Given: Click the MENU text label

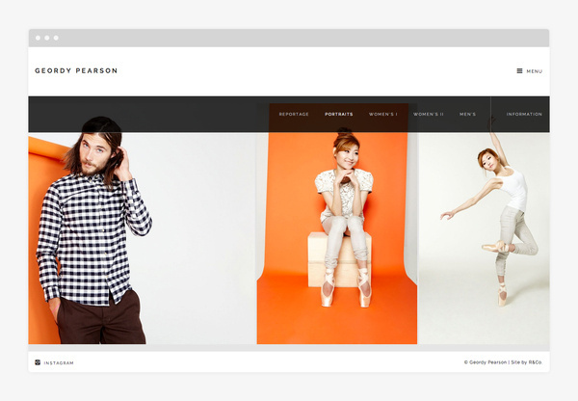Looking at the screenshot, I should 534,71.
